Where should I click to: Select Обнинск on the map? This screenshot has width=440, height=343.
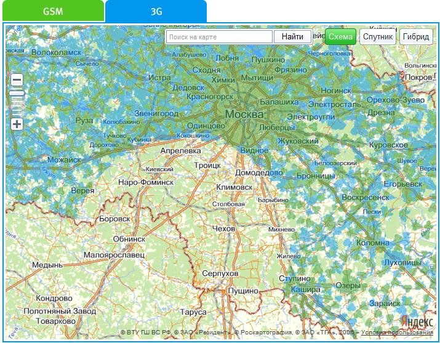[x=129, y=238]
